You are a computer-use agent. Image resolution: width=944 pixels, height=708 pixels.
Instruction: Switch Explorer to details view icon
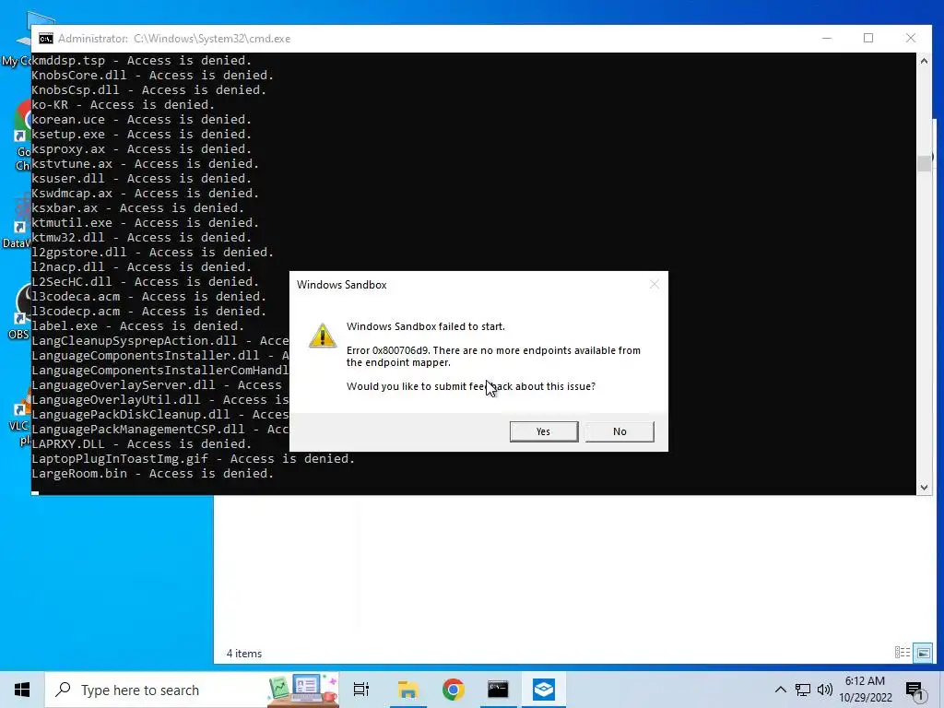pyautogui.click(x=902, y=653)
